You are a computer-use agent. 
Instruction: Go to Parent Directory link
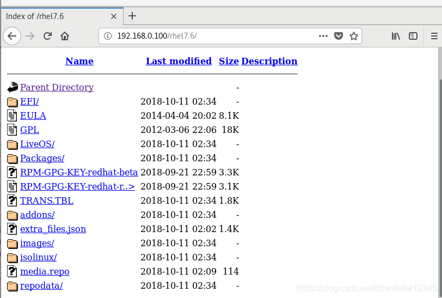[x=57, y=87]
